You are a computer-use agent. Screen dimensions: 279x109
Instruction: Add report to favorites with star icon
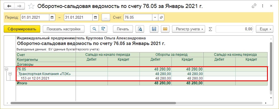31,6
